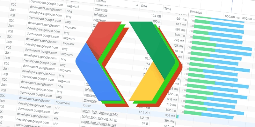Click the sort arrow beside Initiator header
The height and width of the screenshot is (127, 255).
click(x=137, y=5)
